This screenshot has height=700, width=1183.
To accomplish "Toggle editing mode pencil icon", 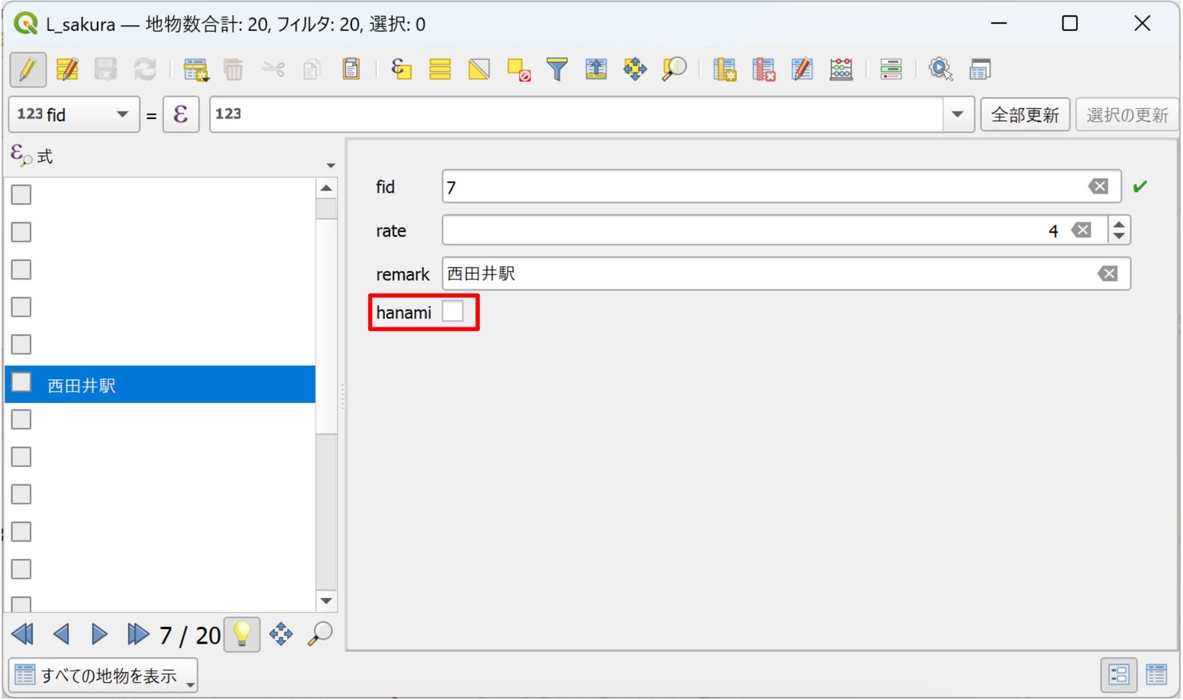I will (28, 70).
